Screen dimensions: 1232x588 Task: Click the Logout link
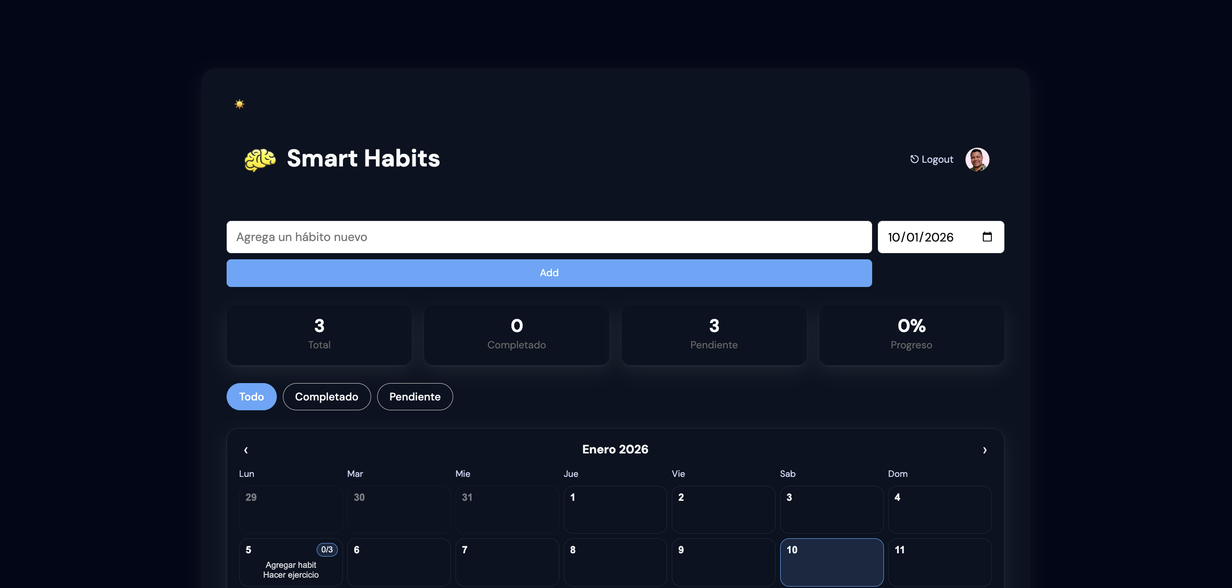click(932, 159)
